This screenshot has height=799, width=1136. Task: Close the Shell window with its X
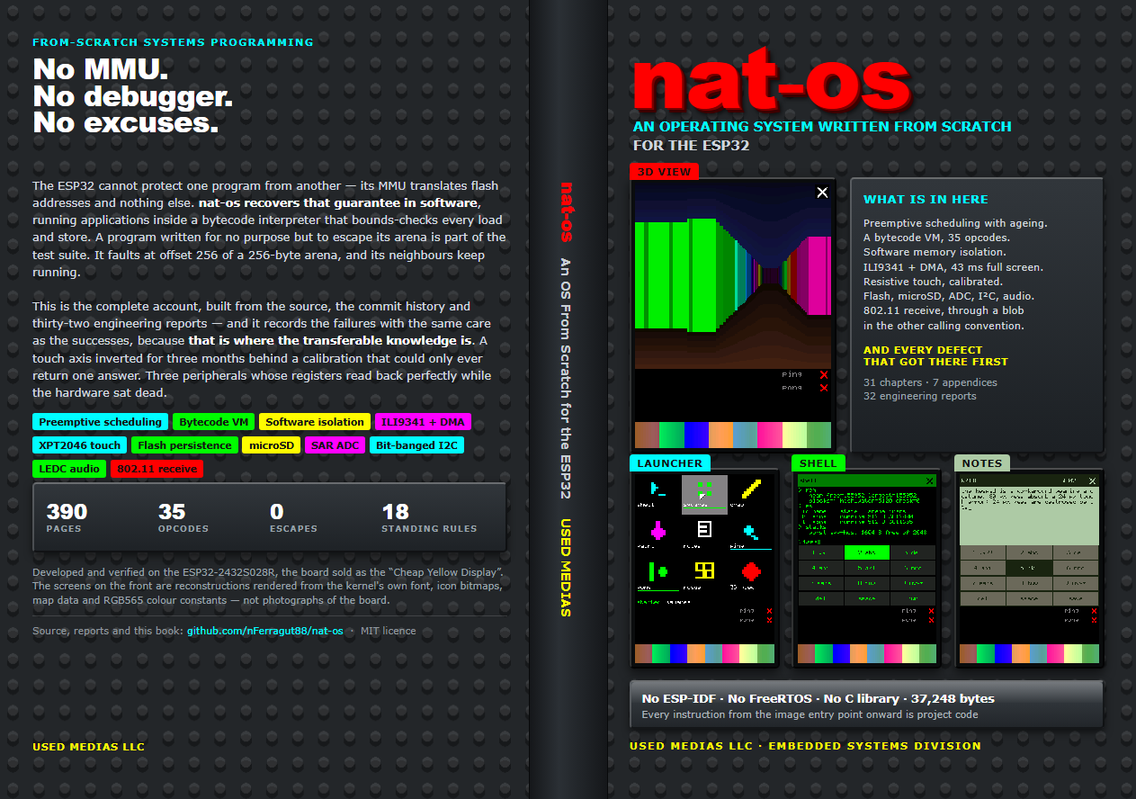pyautogui.click(x=930, y=481)
